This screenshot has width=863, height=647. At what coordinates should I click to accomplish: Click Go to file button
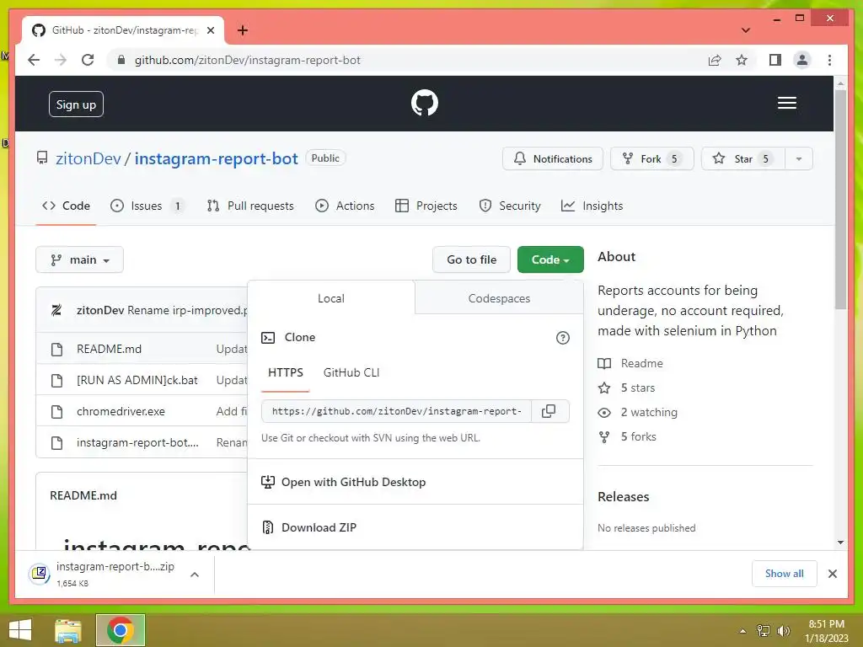(472, 259)
